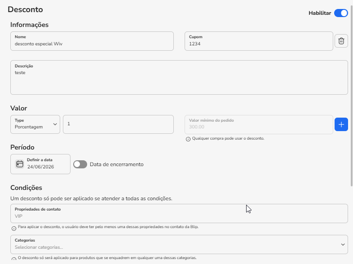Click the discount value field showing 1
The image size is (353, 264).
[x=118, y=124]
